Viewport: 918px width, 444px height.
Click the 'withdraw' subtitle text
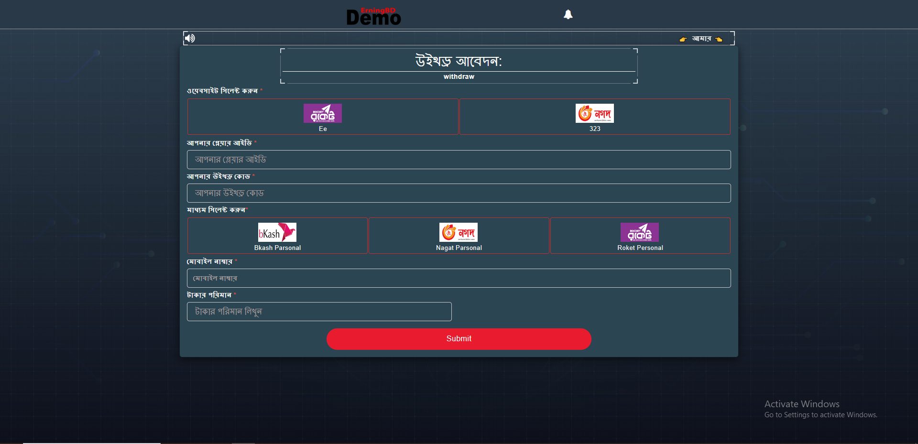pyautogui.click(x=459, y=76)
